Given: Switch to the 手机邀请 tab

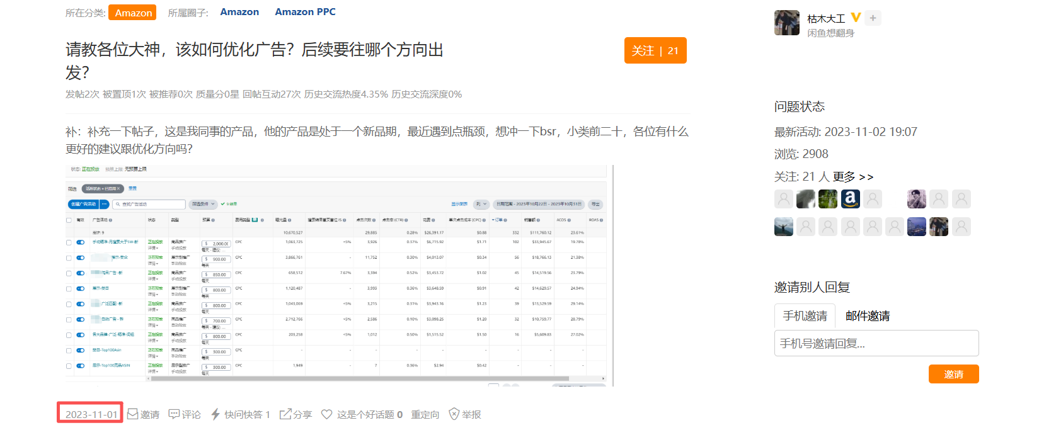Looking at the screenshot, I should pyautogui.click(x=805, y=315).
